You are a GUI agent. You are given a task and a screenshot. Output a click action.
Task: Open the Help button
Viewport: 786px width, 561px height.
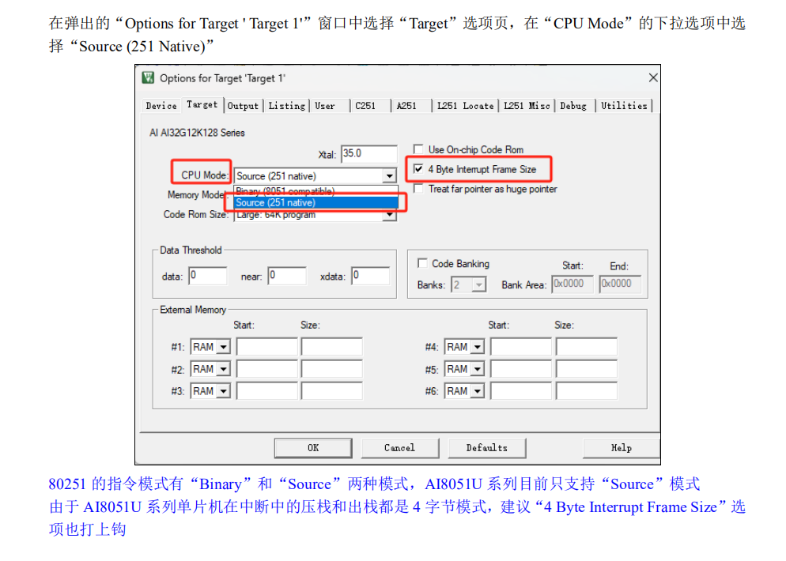tap(621, 448)
